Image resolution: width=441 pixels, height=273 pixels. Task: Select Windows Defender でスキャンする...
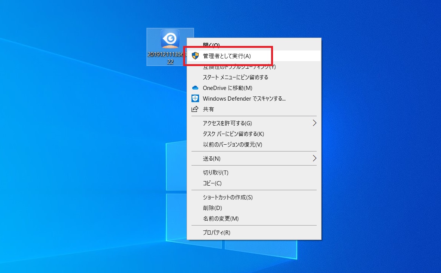pos(254,99)
